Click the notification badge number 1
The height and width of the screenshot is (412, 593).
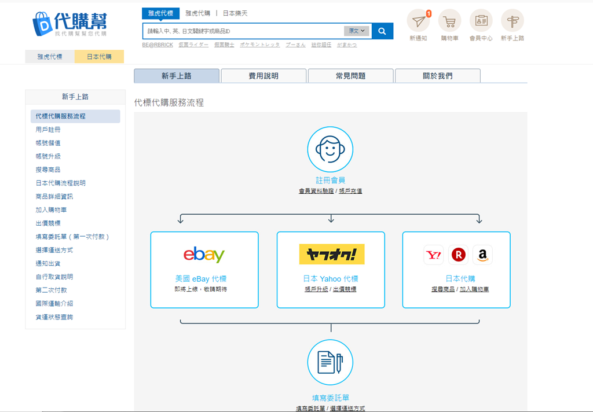click(x=429, y=14)
